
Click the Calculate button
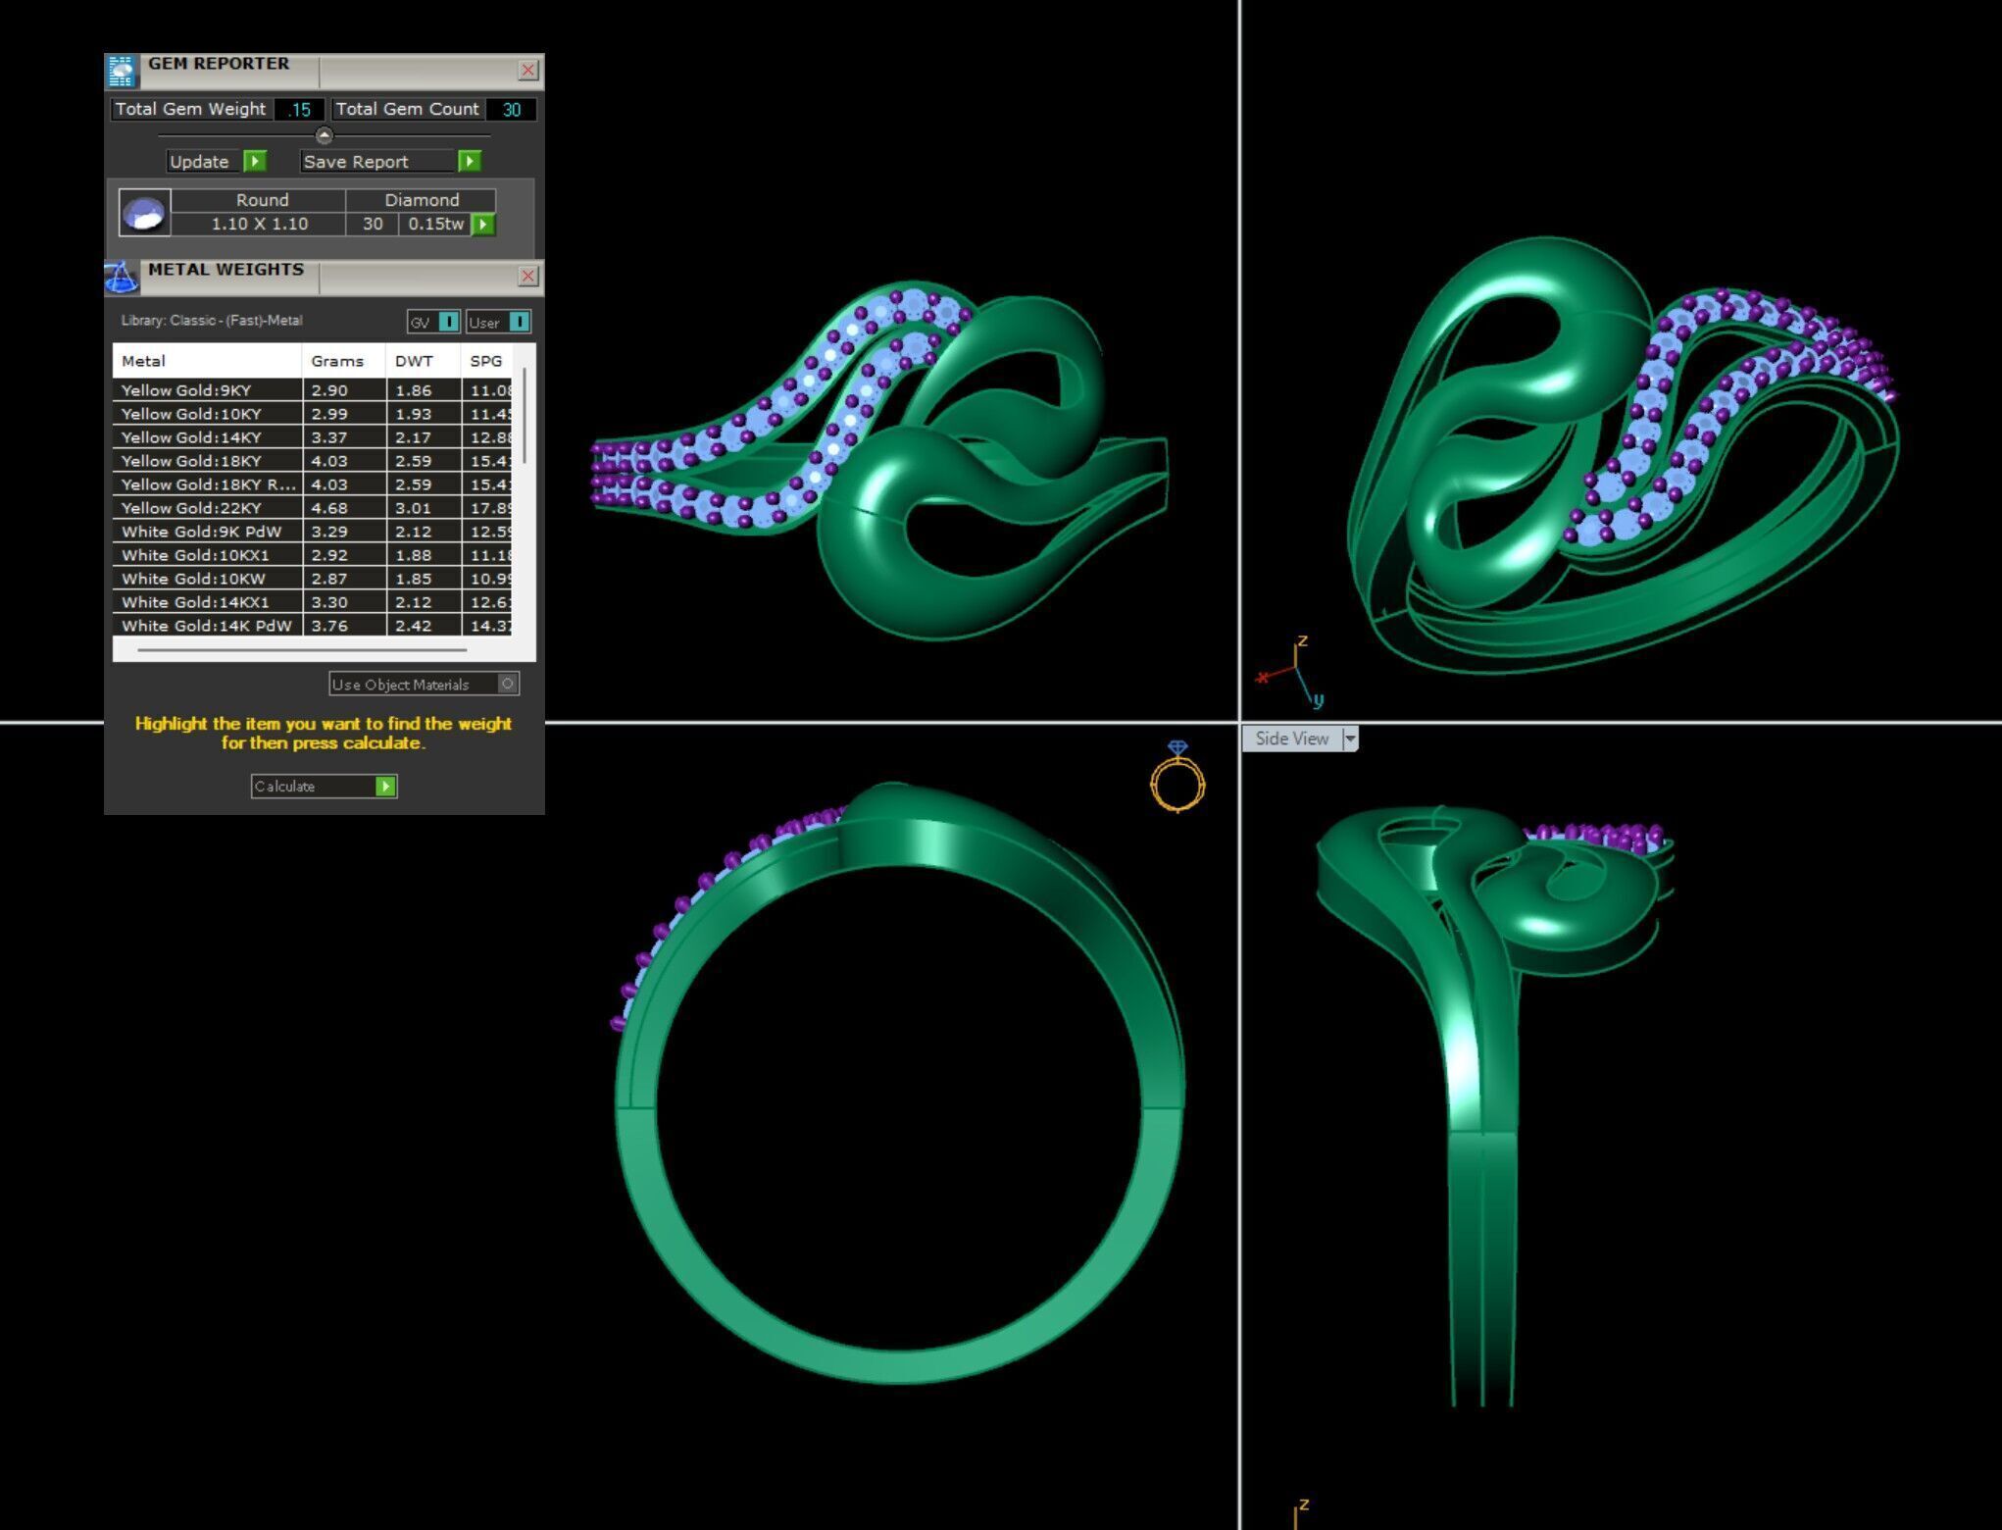point(324,786)
